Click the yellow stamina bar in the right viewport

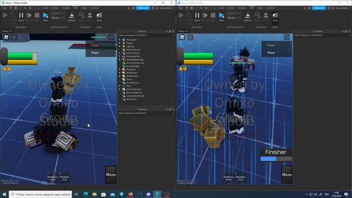[x=198, y=62]
